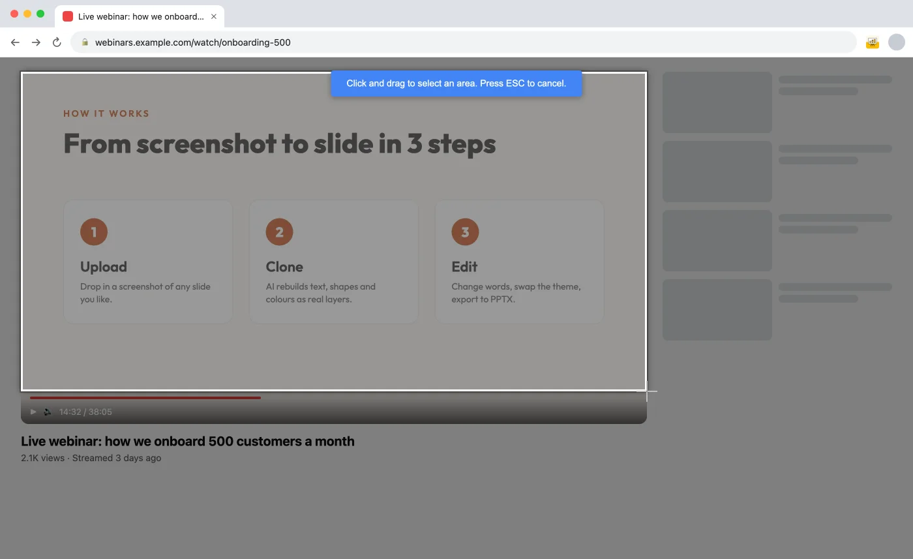
Task: Click the 'Clone' step heading
Action: (x=284, y=267)
